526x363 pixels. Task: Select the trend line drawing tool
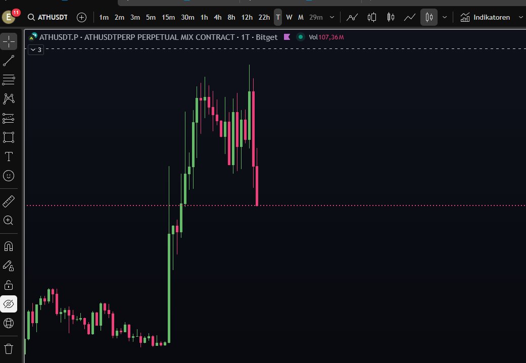click(x=9, y=61)
